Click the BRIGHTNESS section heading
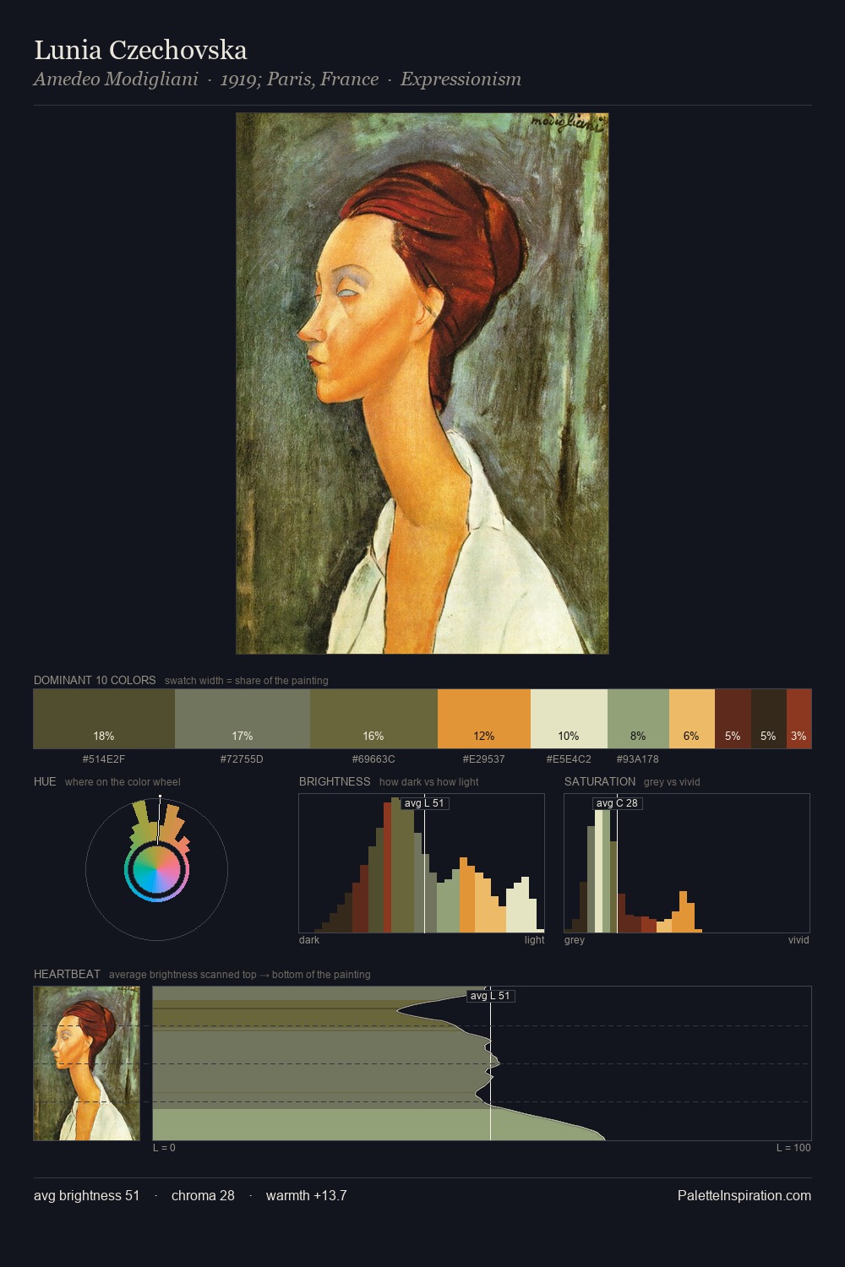 (335, 781)
